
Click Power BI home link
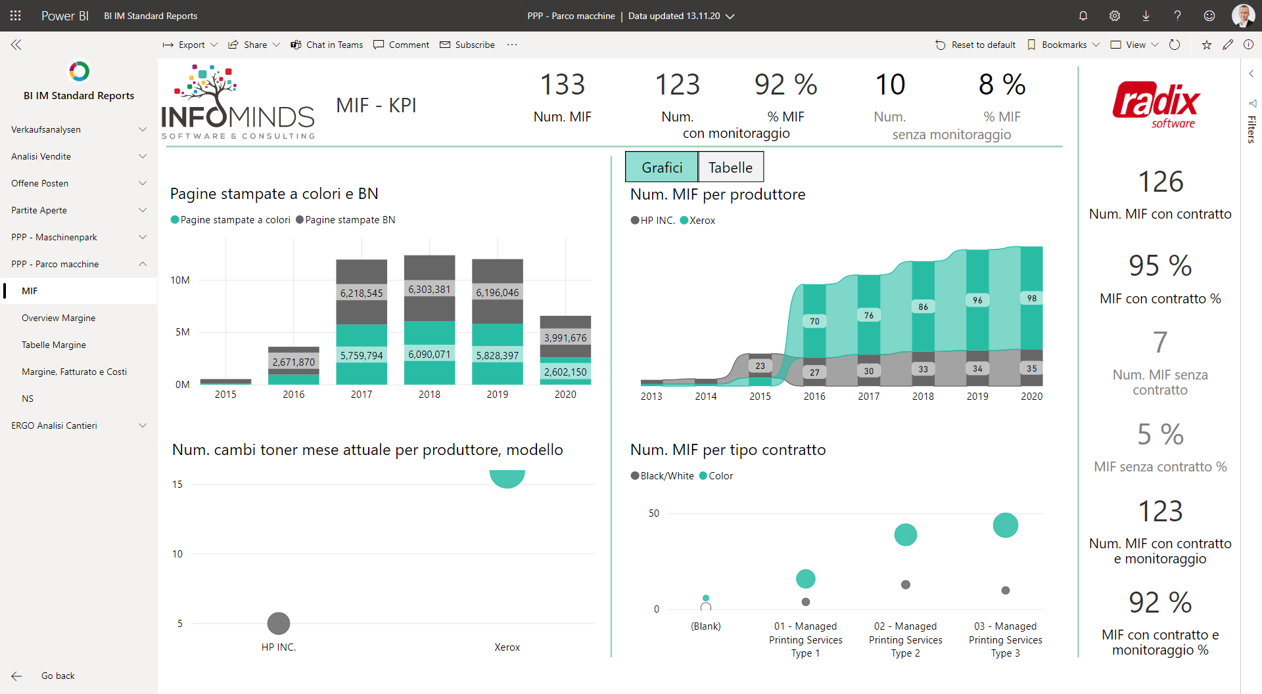coord(64,16)
